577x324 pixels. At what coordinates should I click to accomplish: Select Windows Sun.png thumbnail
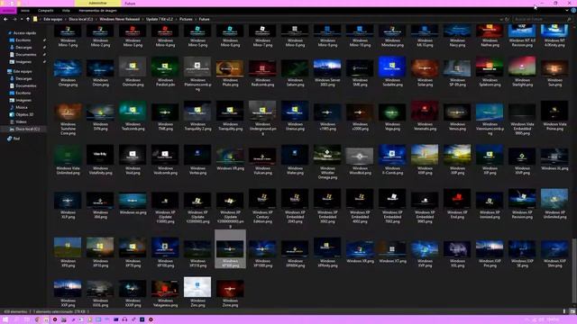(x=554, y=72)
